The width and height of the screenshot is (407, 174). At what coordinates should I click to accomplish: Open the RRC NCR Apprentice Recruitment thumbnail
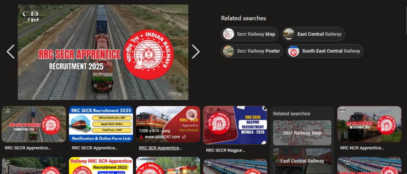[x=369, y=124]
